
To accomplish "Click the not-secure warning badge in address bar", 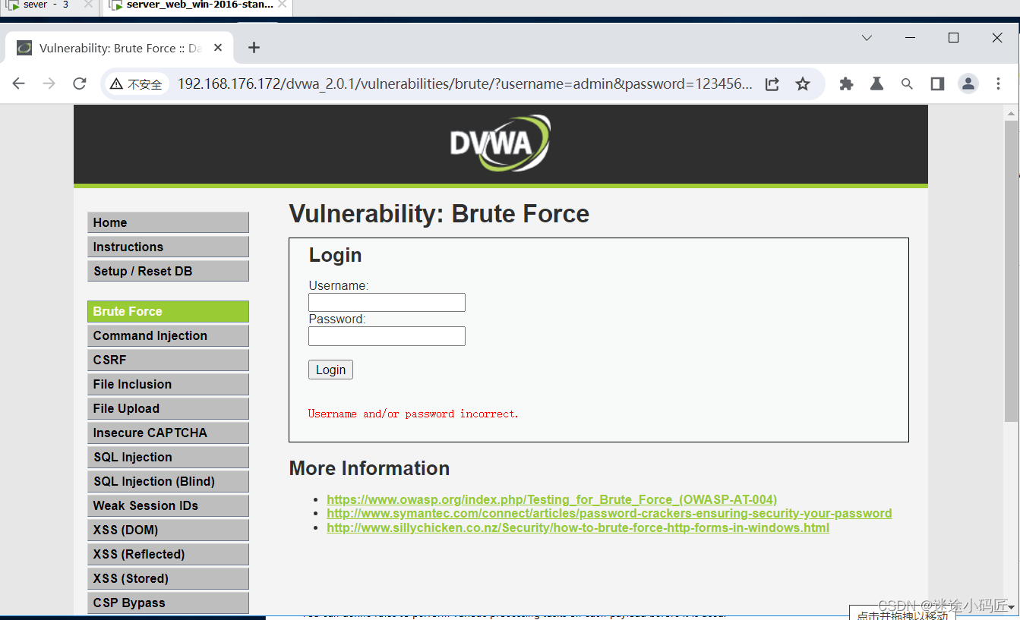I will pos(137,84).
